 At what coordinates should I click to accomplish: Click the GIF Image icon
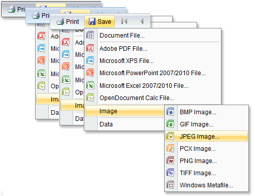click(x=170, y=124)
